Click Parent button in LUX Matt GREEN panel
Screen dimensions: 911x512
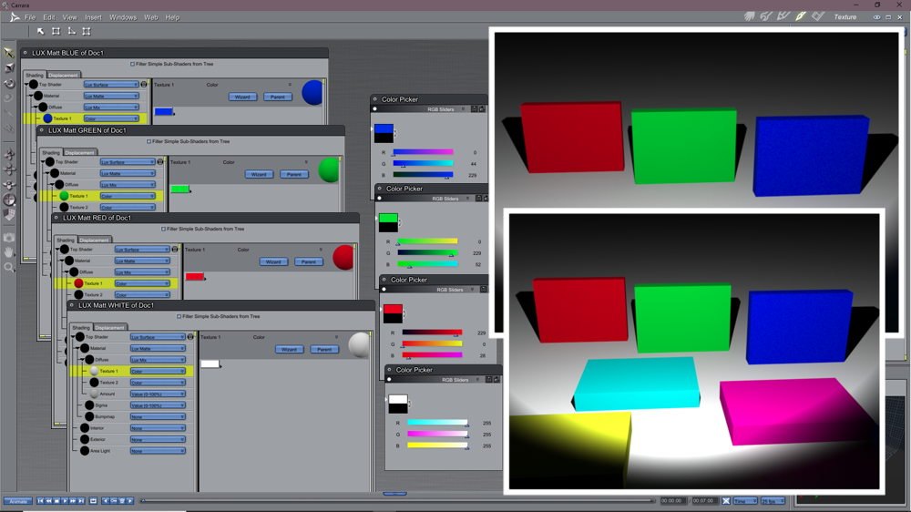[x=294, y=174]
